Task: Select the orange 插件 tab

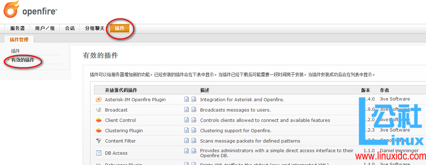Action: coord(120,28)
